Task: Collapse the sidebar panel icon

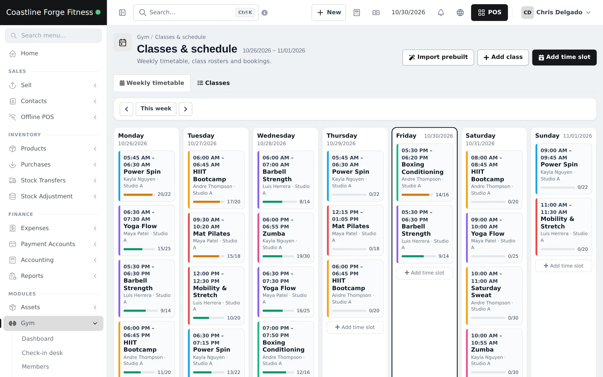Action: [122, 13]
